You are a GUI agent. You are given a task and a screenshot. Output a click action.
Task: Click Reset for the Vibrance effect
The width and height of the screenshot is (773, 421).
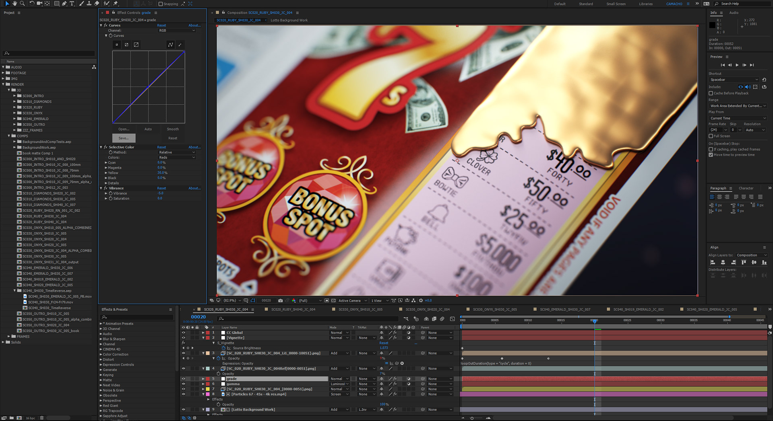pyautogui.click(x=161, y=188)
